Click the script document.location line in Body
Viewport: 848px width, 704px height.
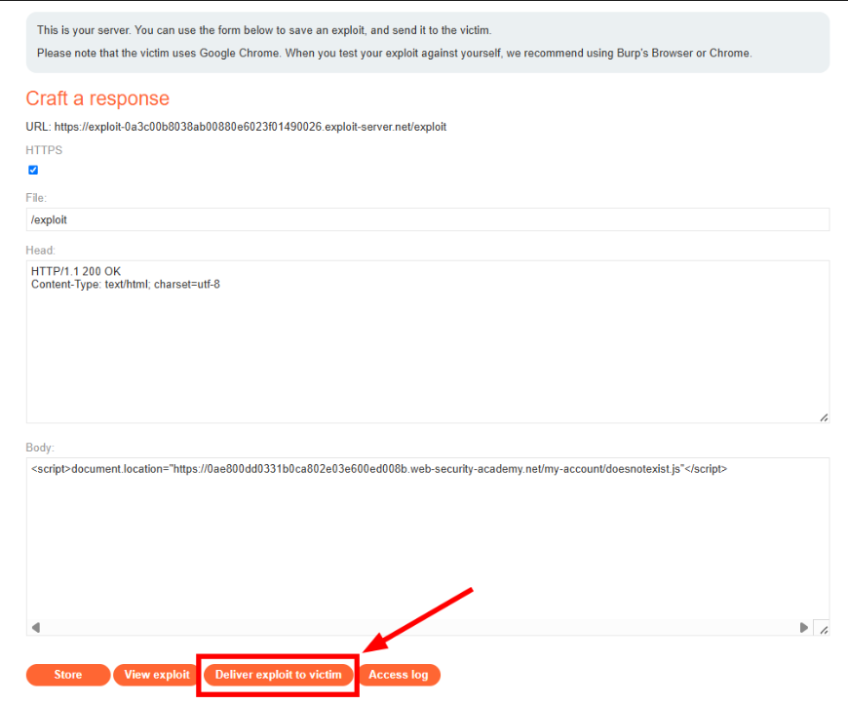click(x=379, y=469)
